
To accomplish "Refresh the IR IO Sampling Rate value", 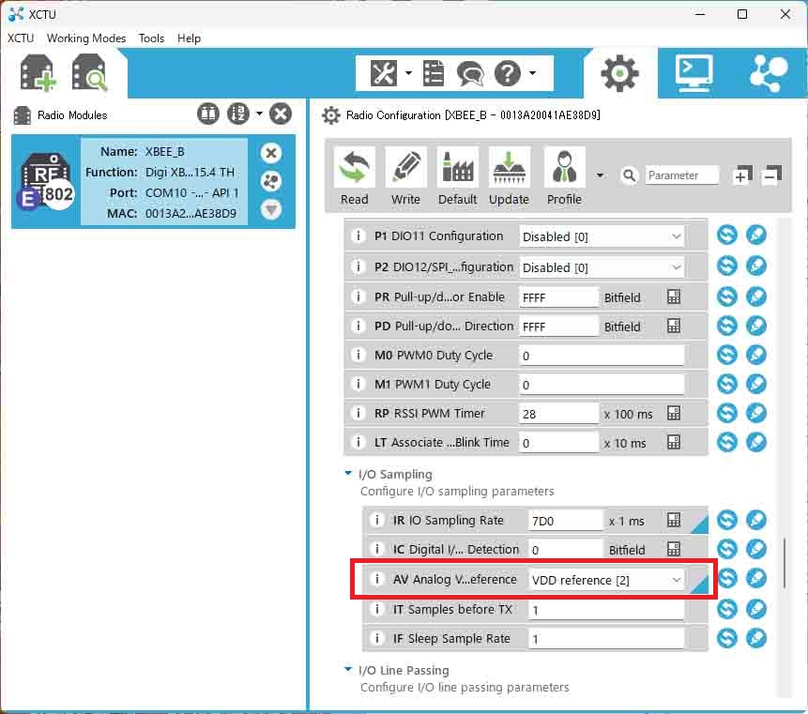I will pyautogui.click(x=727, y=520).
